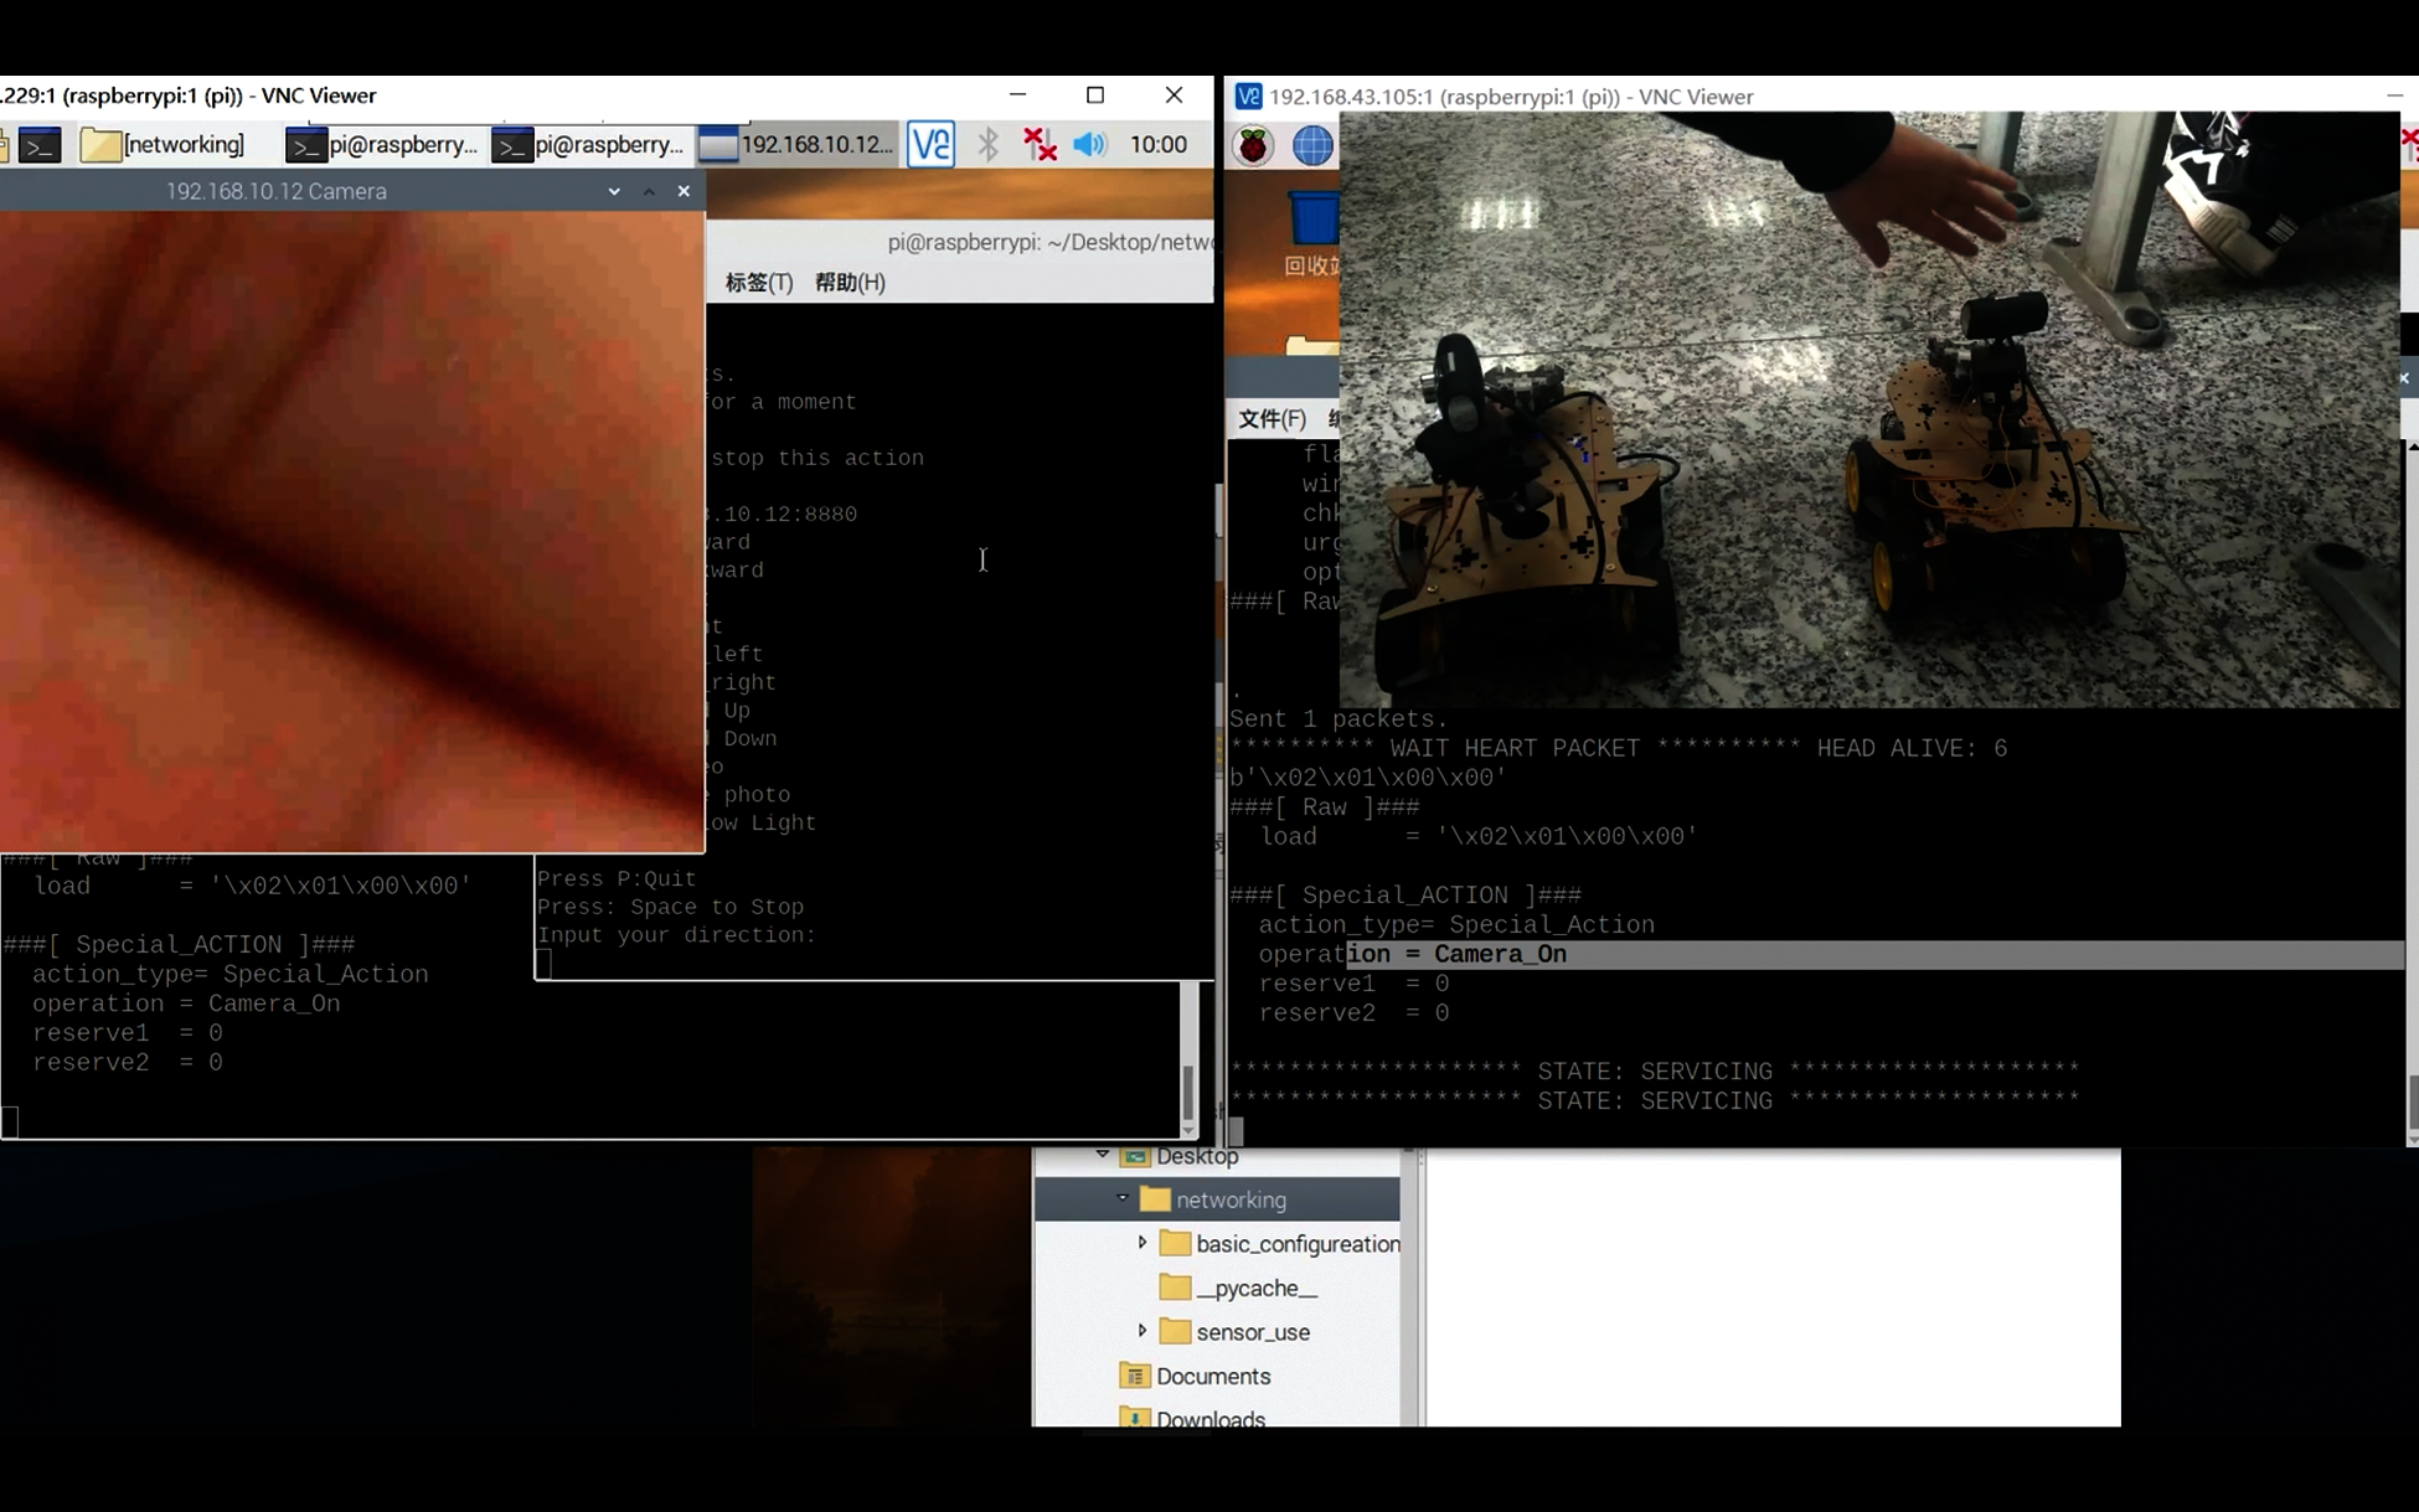Viewport: 2419px width, 1512px height.
Task: Open the VNC server tray icon
Action: coord(931,145)
